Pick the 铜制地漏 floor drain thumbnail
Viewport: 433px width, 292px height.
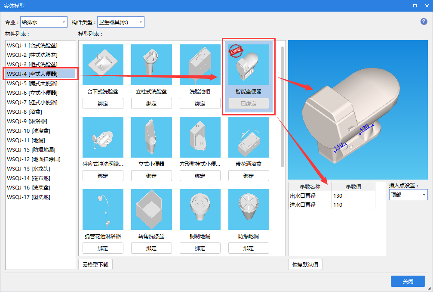pos(200,209)
